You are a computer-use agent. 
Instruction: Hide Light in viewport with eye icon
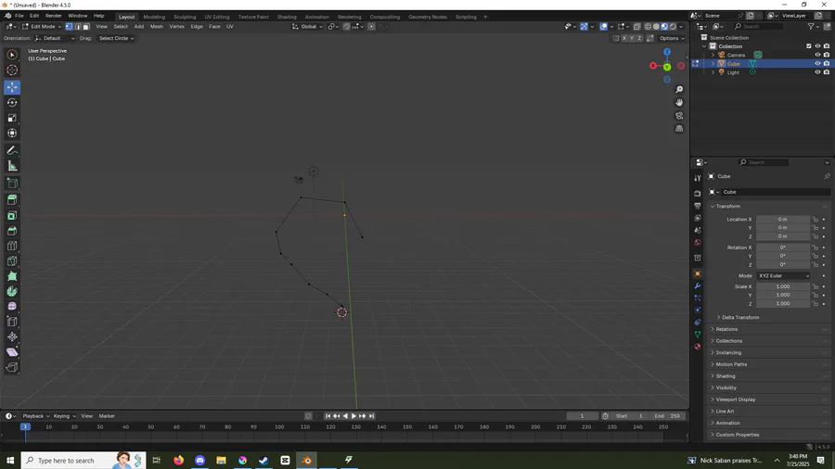817,72
